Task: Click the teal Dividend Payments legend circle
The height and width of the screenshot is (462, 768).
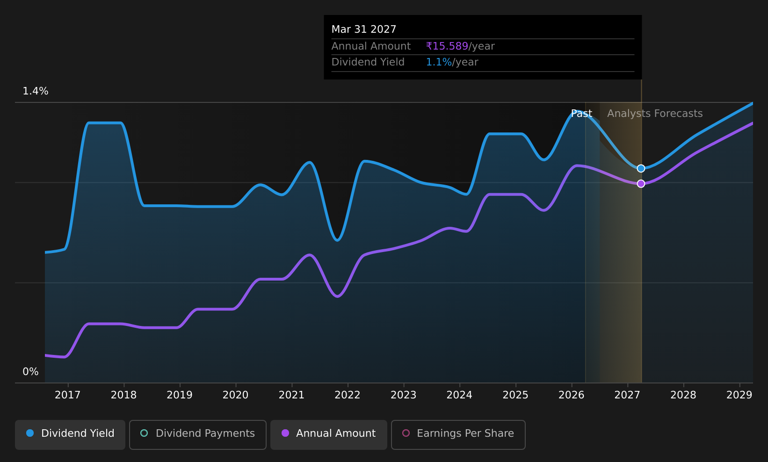Action: coord(144,433)
